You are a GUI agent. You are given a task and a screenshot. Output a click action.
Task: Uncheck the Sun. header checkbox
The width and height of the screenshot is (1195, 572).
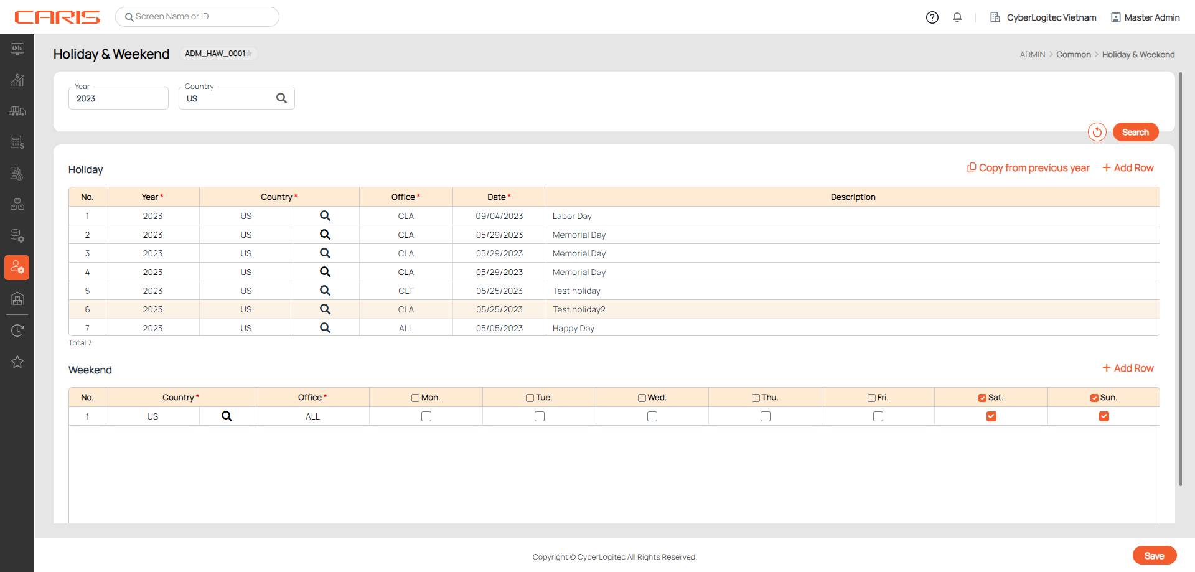[1094, 398]
